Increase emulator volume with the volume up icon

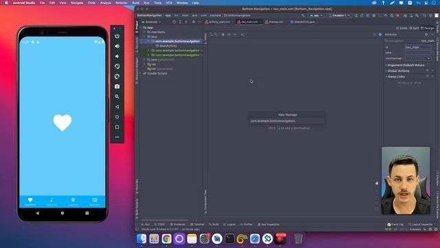pyautogui.click(x=117, y=46)
